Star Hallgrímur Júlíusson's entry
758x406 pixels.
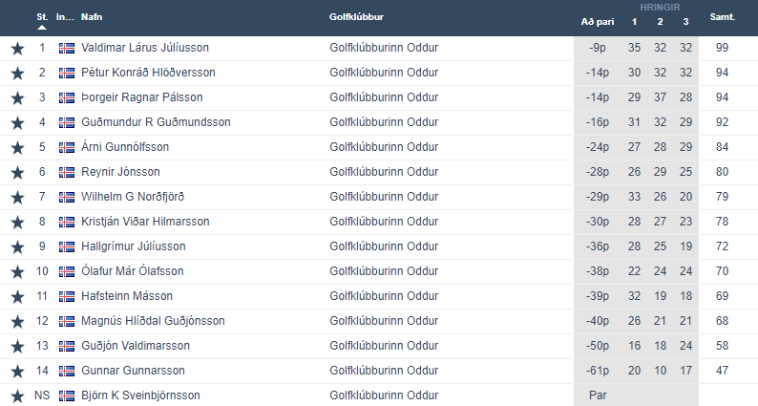(x=17, y=246)
